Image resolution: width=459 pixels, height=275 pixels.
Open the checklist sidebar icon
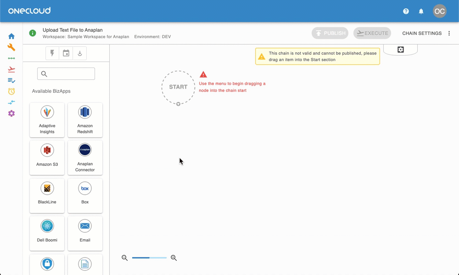(11, 80)
